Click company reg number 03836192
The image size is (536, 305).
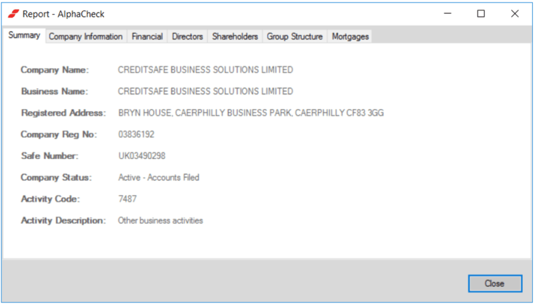(x=137, y=134)
